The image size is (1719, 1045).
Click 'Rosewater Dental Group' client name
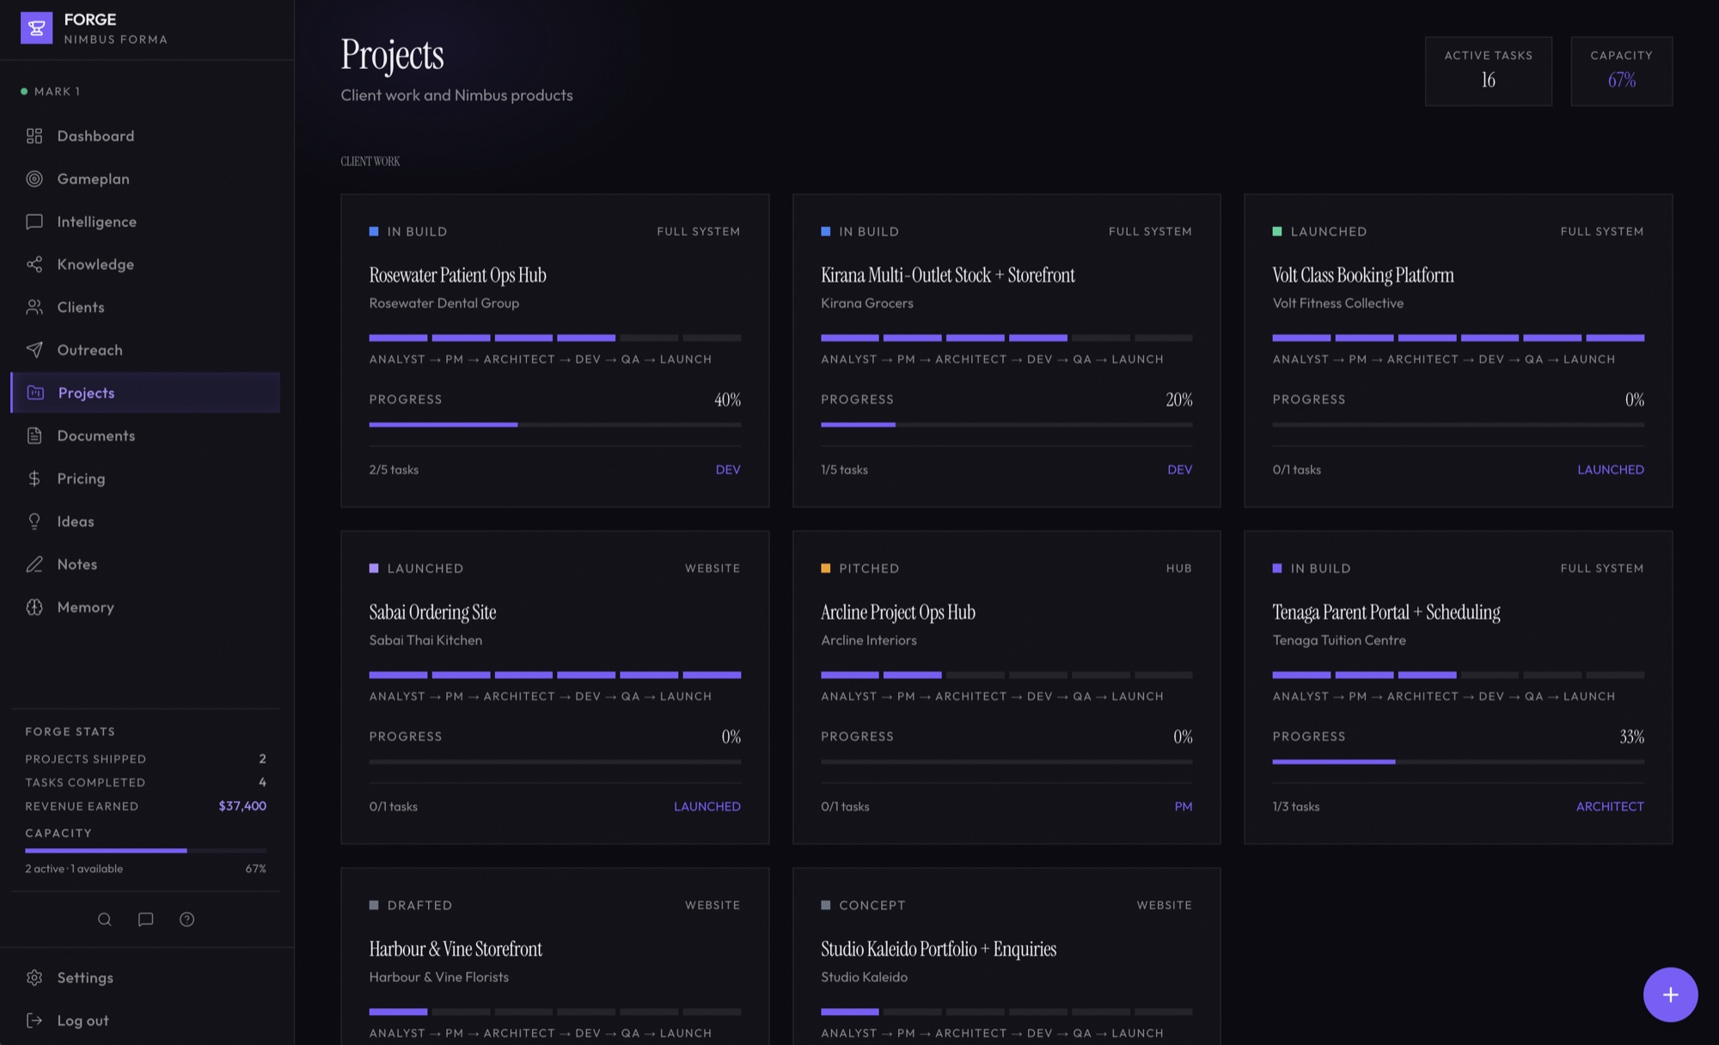[444, 303]
